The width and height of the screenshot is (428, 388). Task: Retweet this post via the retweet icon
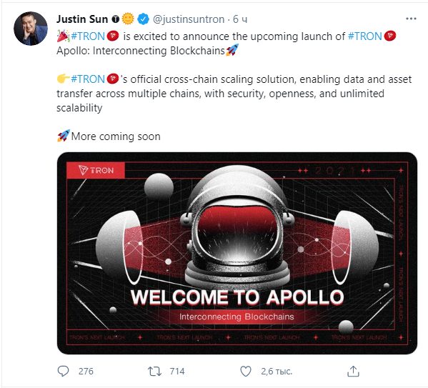coord(154,372)
